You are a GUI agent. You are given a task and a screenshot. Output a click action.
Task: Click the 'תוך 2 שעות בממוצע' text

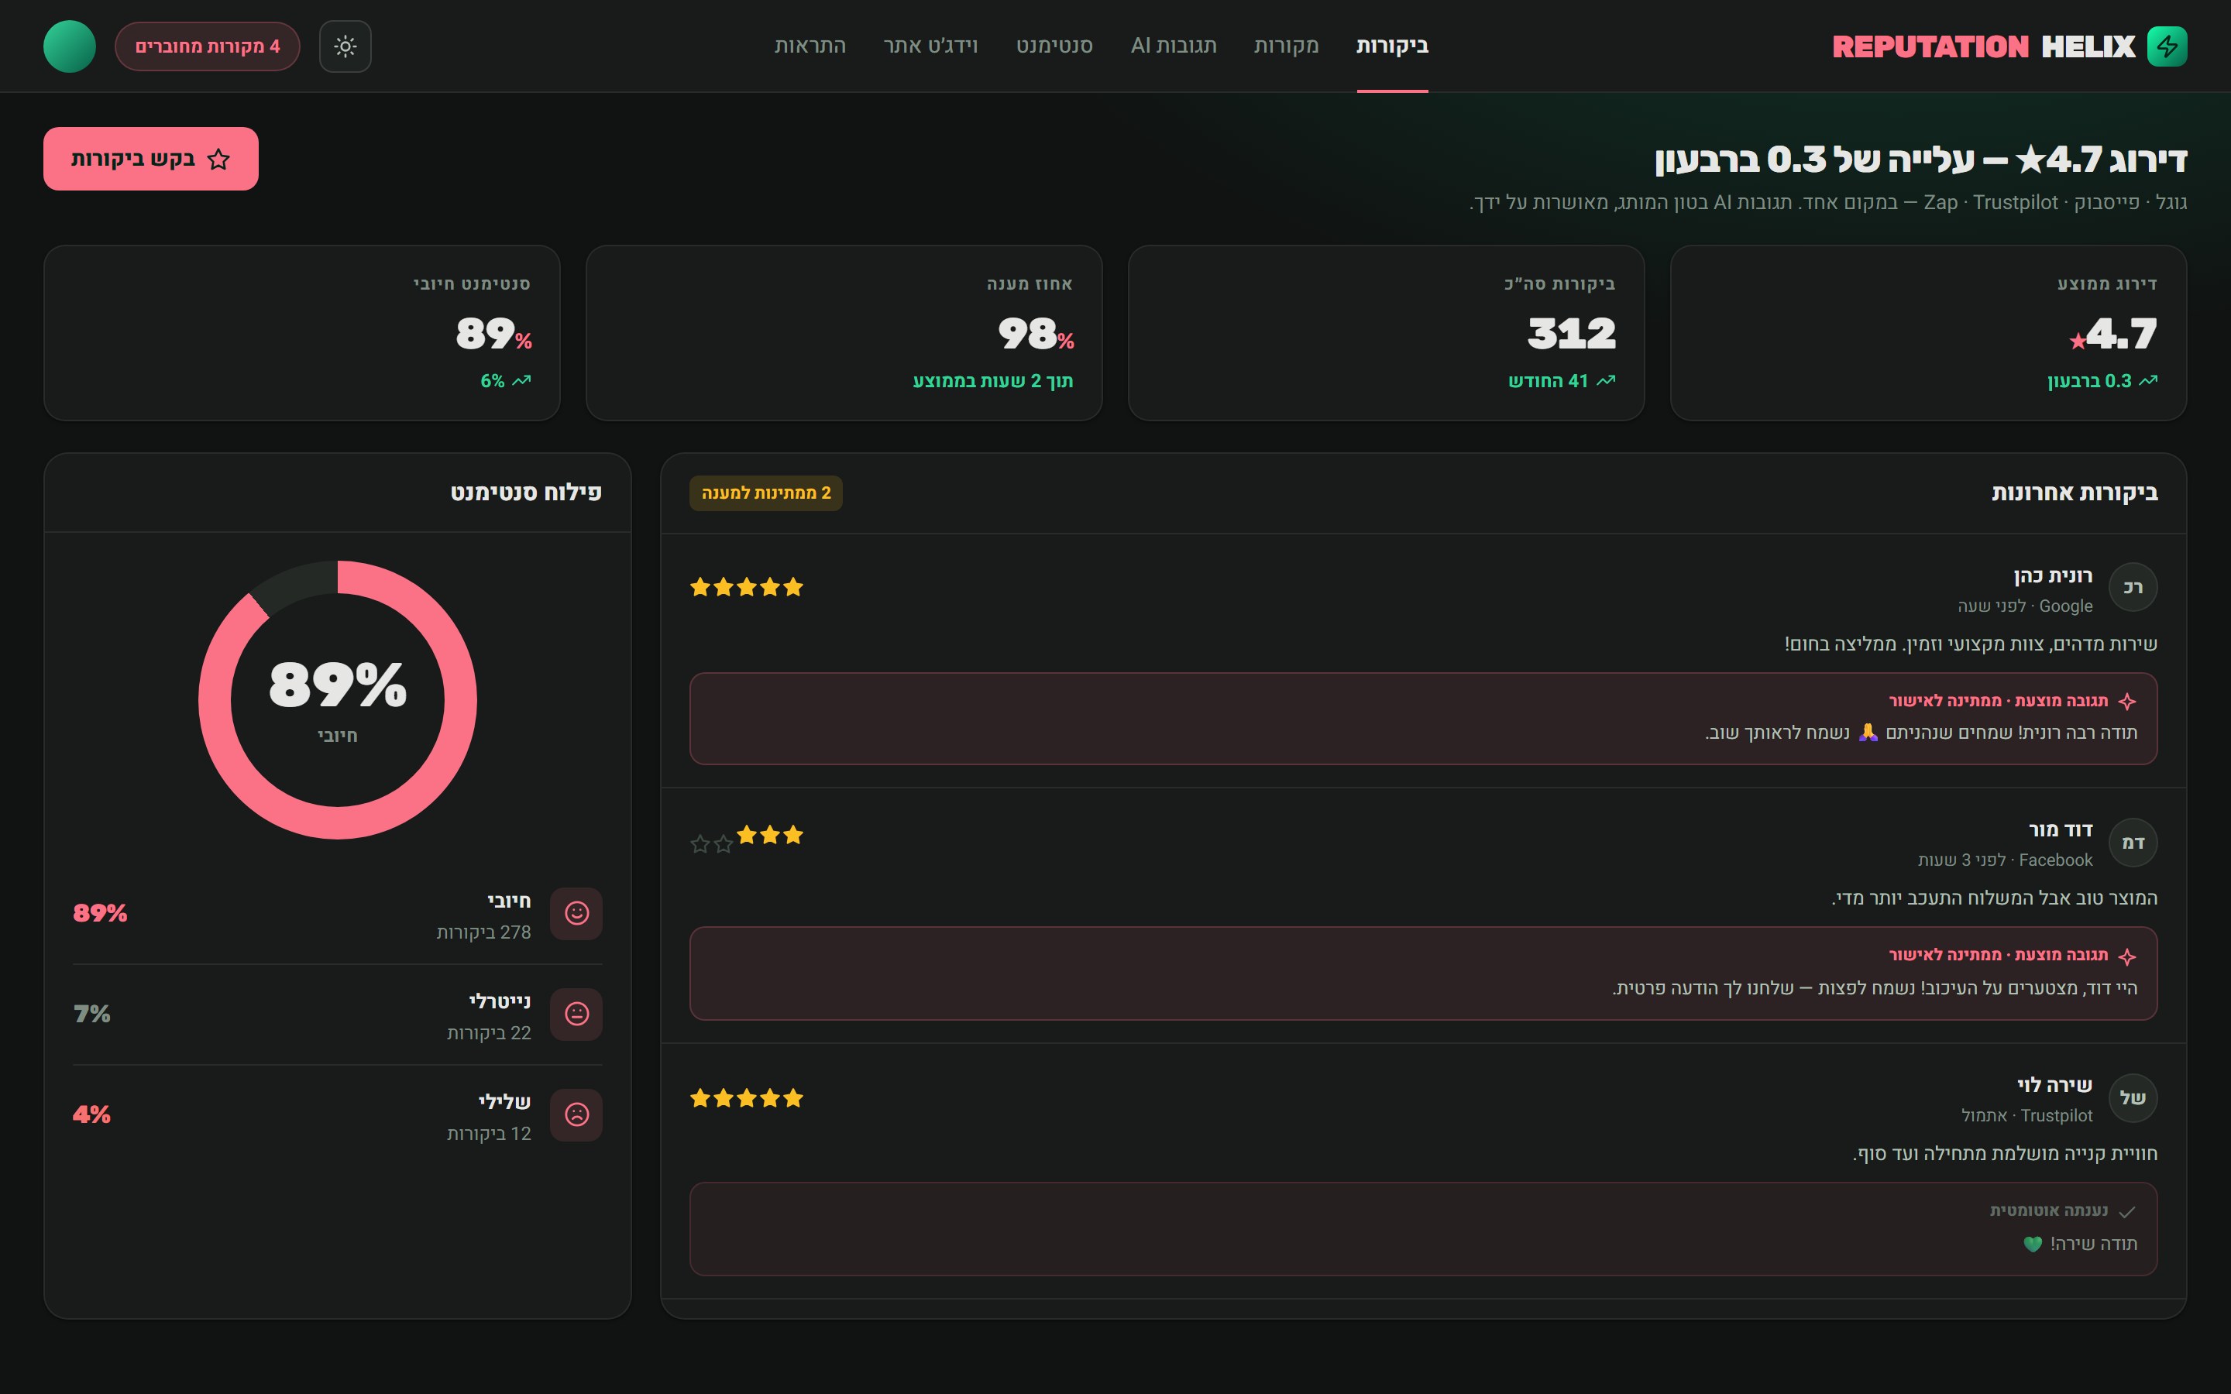click(993, 381)
